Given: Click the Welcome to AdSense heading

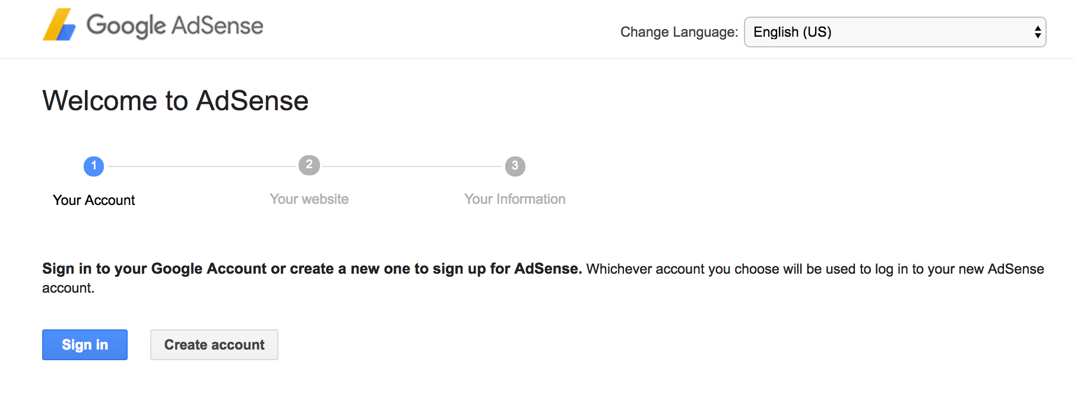Looking at the screenshot, I should tap(176, 101).
